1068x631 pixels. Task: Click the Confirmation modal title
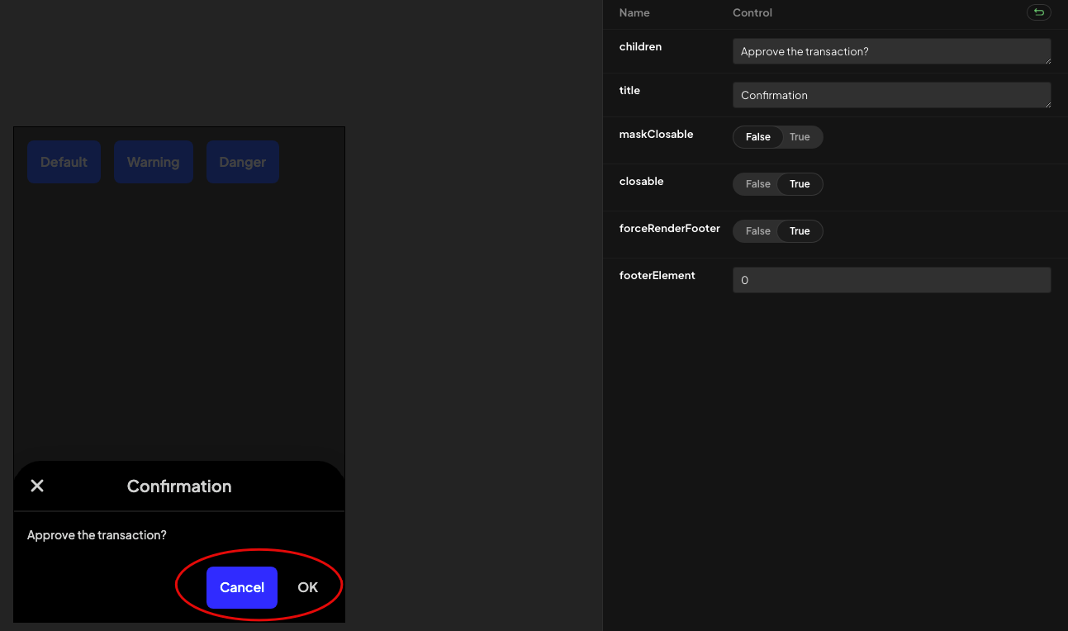(179, 486)
